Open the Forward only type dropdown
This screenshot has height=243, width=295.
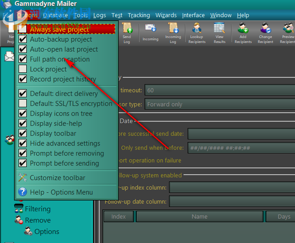[220, 104]
